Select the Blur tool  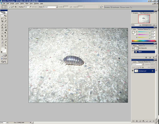click(x=2, y=33)
